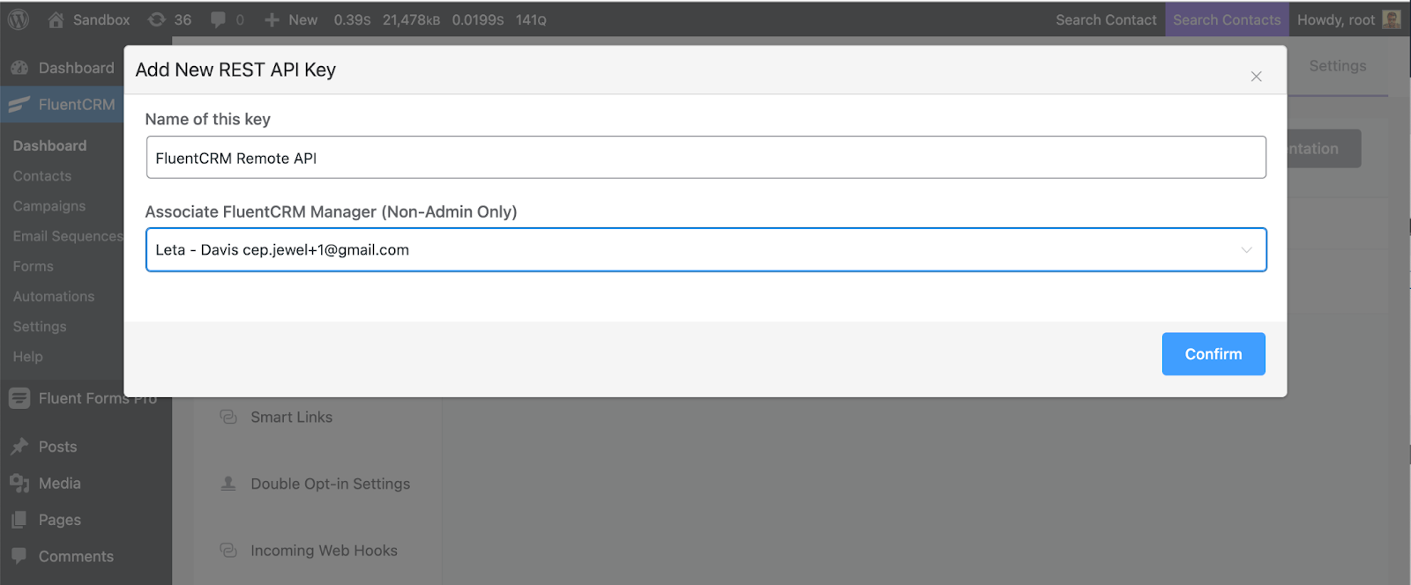The width and height of the screenshot is (1411, 585).
Task: Open the Campaigns sidebar menu item
Action: coord(49,205)
